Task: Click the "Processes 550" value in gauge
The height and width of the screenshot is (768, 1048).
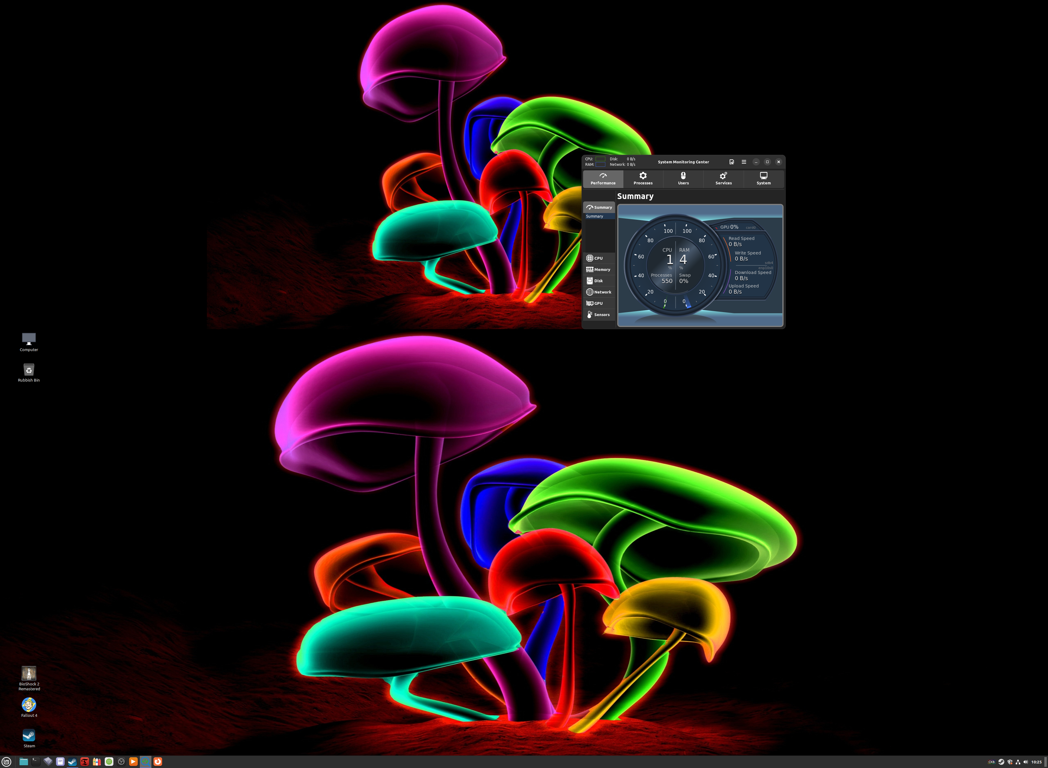Action: coord(662,278)
